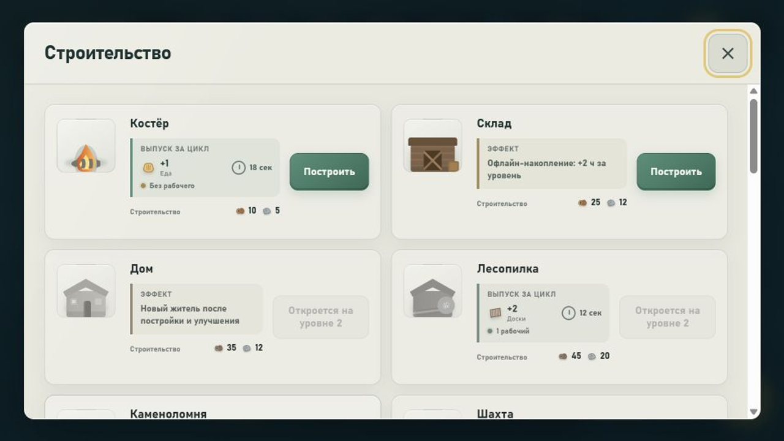Viewport: 784px width, 441px height.
Task: Click the Дом wood cost icon
Action: tap(219, 348)
